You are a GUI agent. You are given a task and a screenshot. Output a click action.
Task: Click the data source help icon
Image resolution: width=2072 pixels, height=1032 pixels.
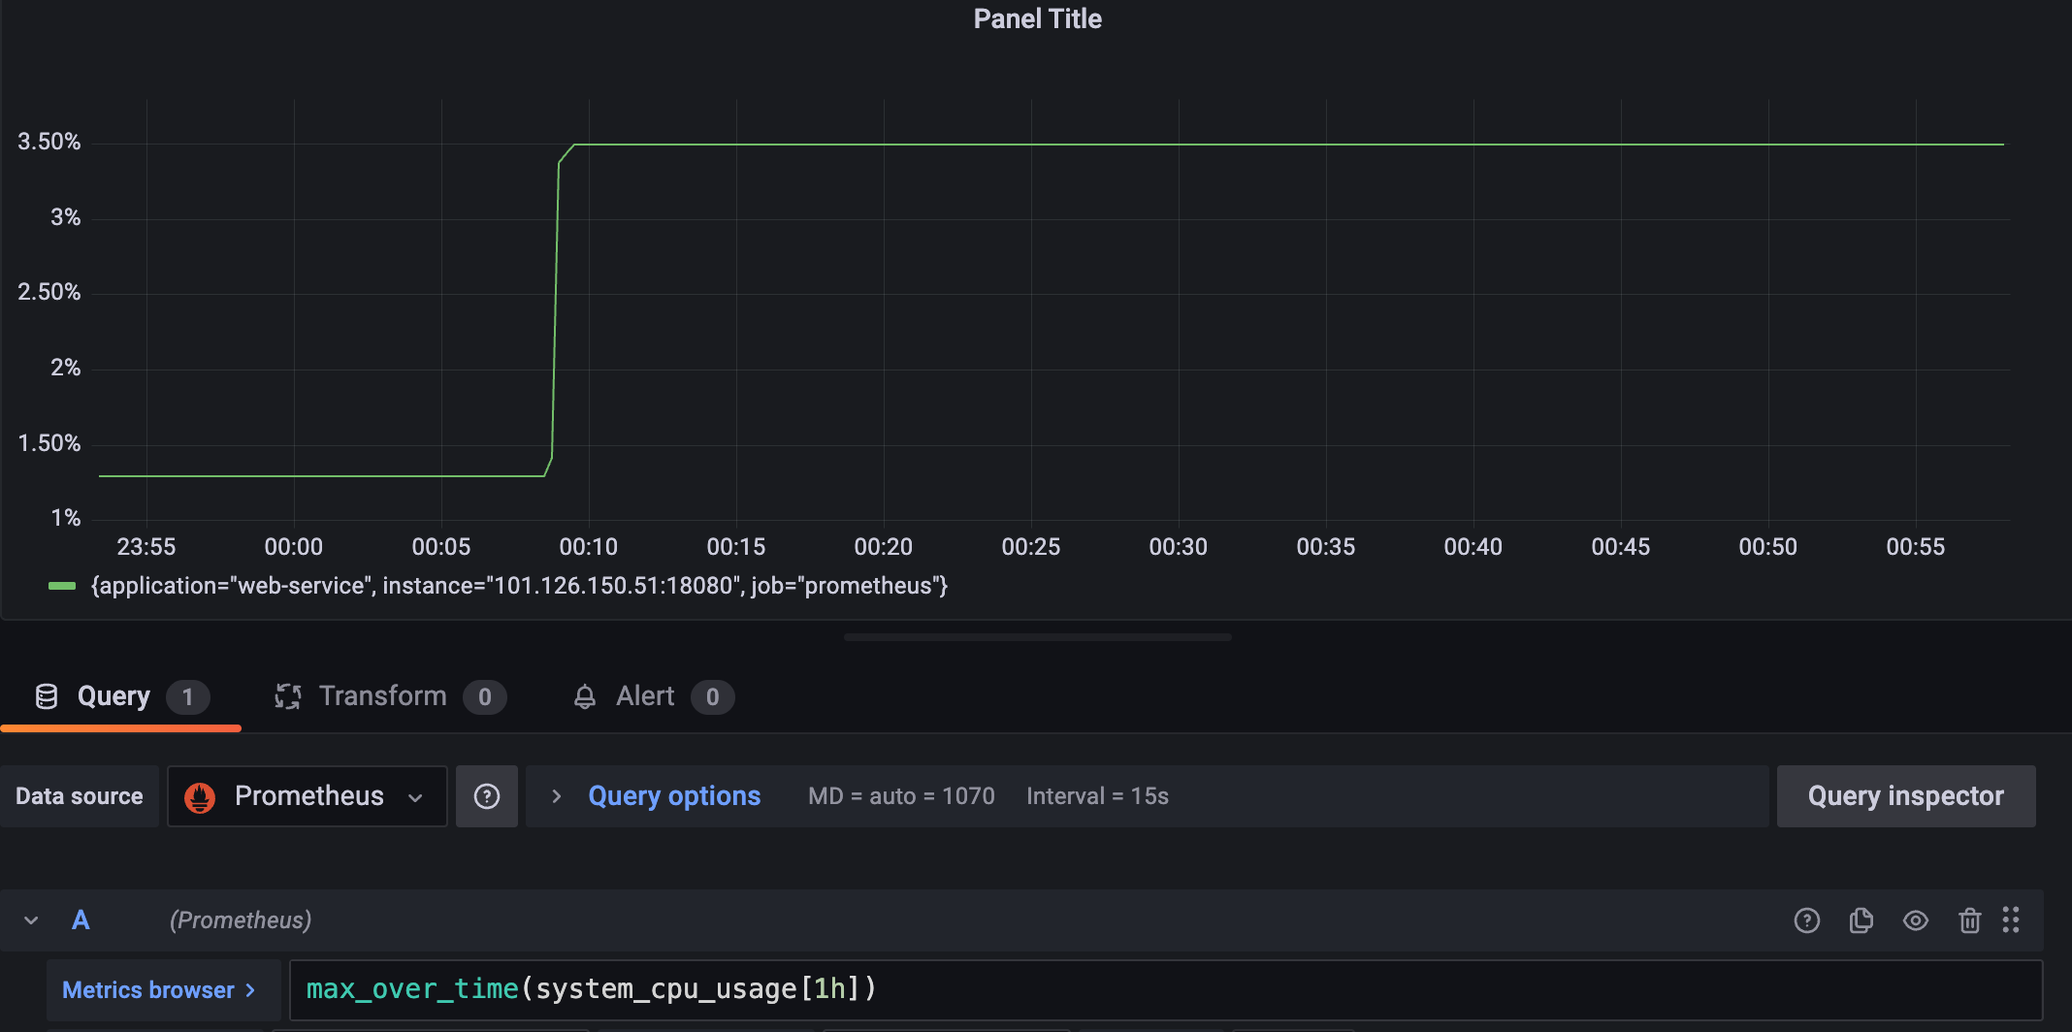click(x=486, y=796)
